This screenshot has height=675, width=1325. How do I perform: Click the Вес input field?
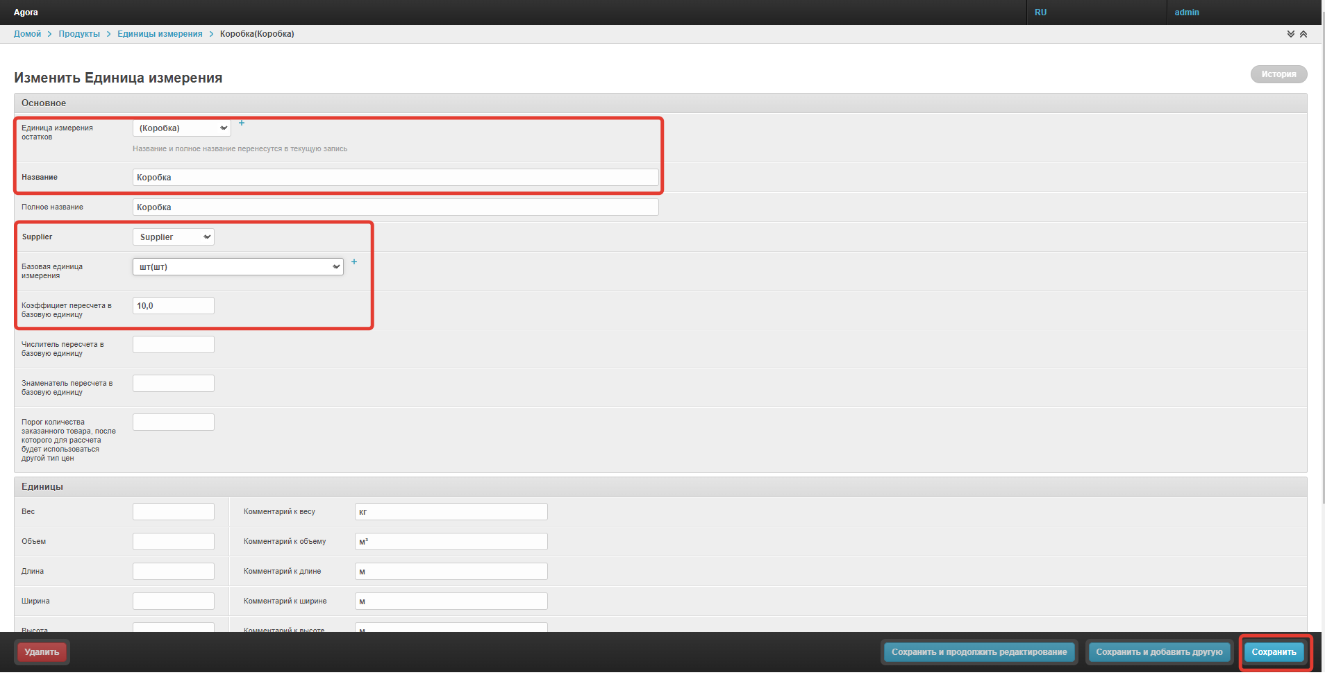tap(174, 512)
